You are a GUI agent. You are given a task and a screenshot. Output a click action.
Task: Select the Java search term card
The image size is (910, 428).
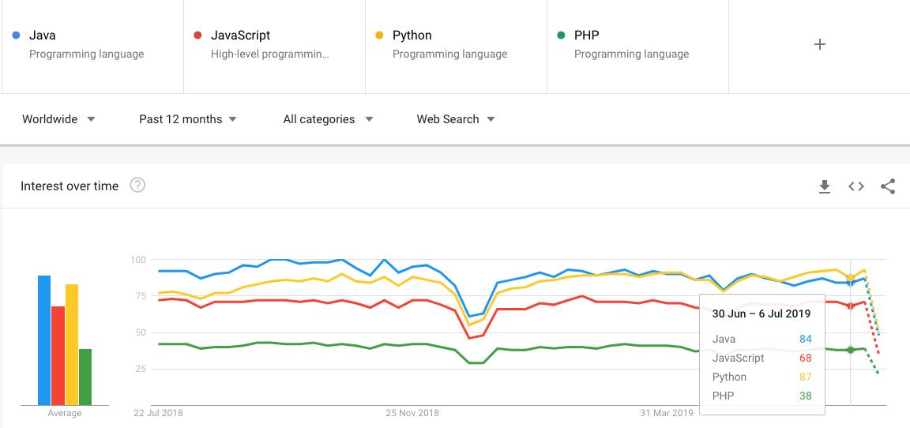pyautogui.click(x=93, y=45)
